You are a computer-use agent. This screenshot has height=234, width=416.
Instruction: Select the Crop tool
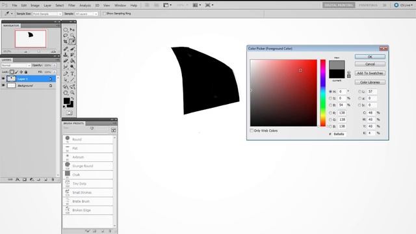pyautogui.click(x=66, y=42)
